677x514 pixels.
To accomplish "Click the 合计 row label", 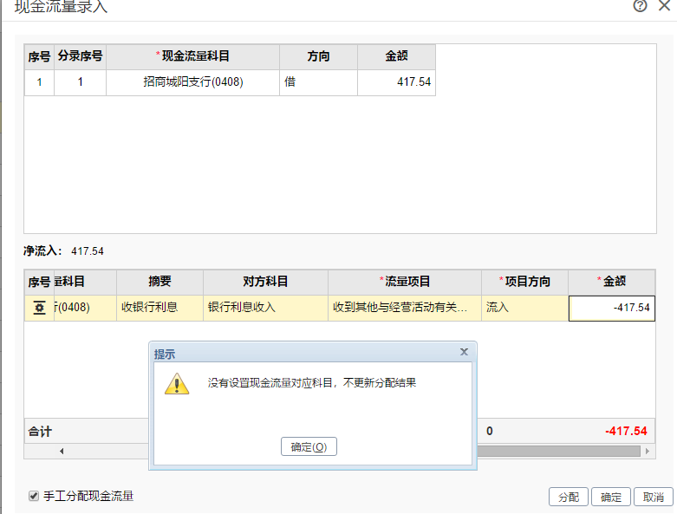I will [40, 432].
